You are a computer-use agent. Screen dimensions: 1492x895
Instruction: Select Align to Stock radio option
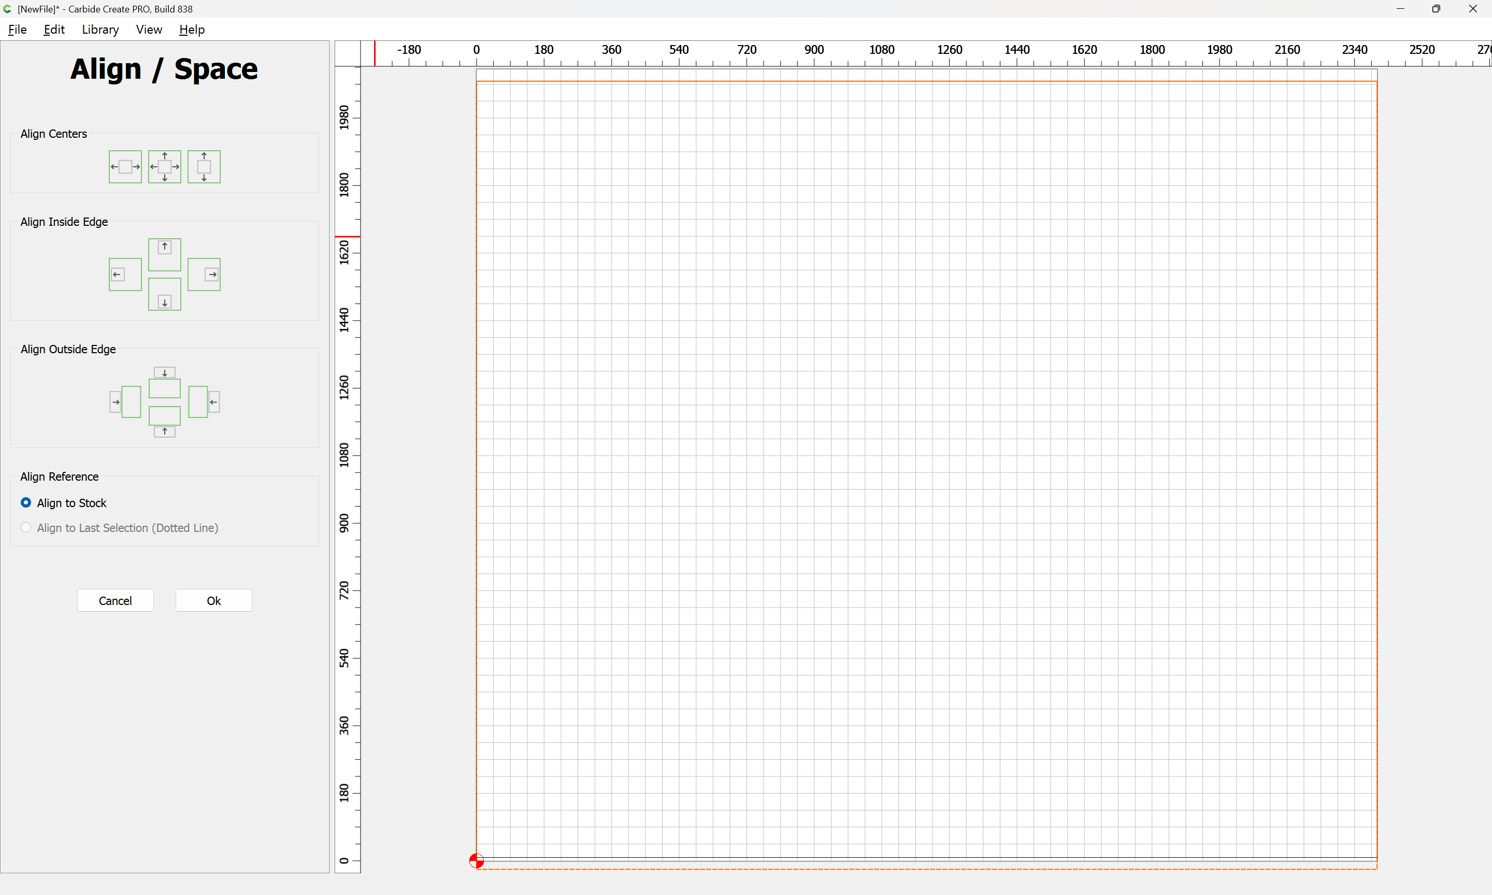point(26,502)
